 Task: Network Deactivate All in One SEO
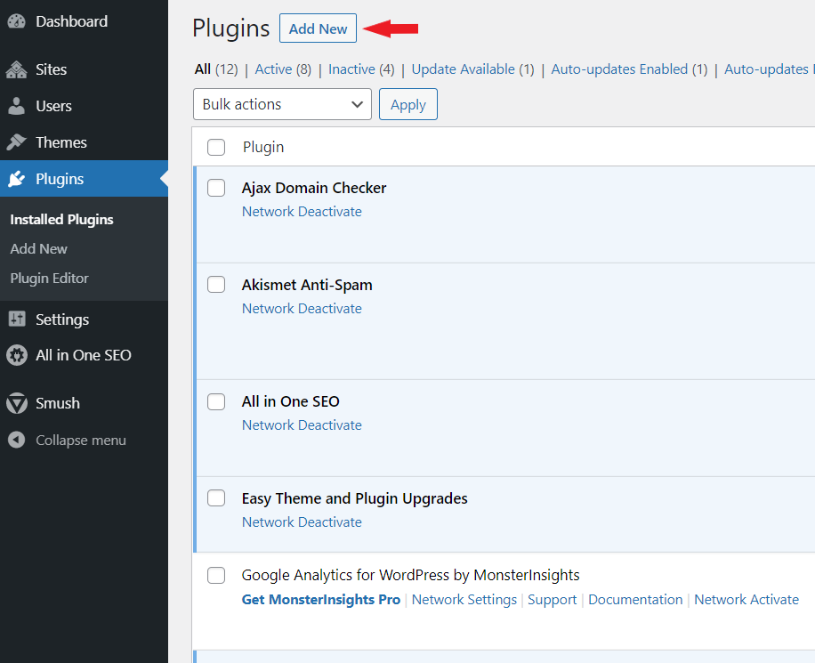302,424
